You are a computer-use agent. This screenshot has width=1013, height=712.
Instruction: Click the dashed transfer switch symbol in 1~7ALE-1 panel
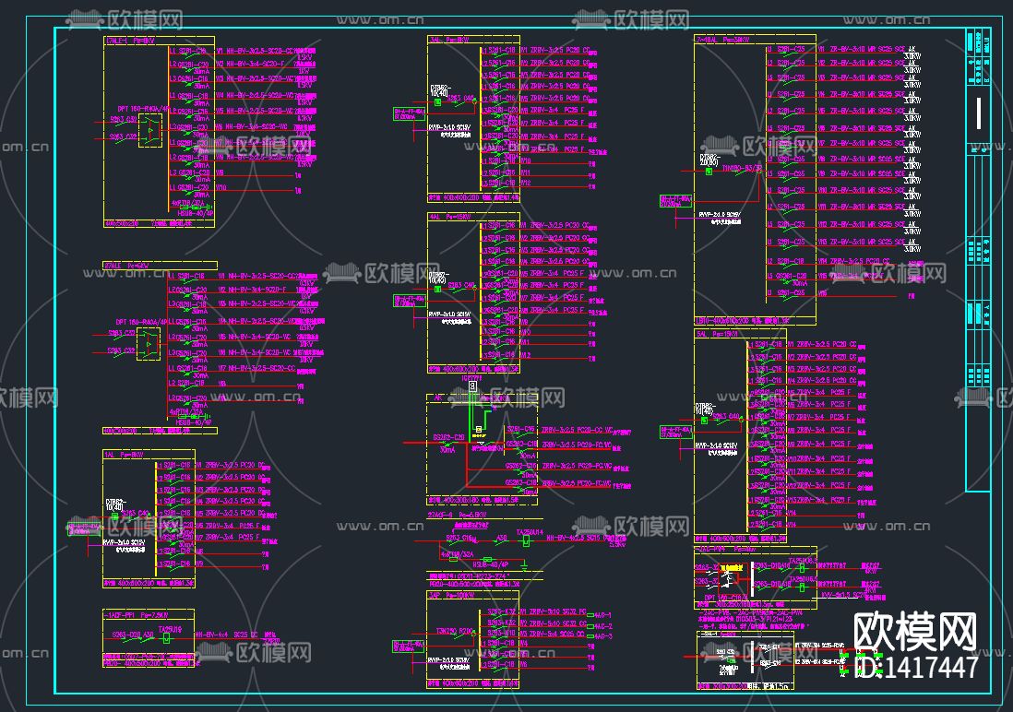[149, 131]
